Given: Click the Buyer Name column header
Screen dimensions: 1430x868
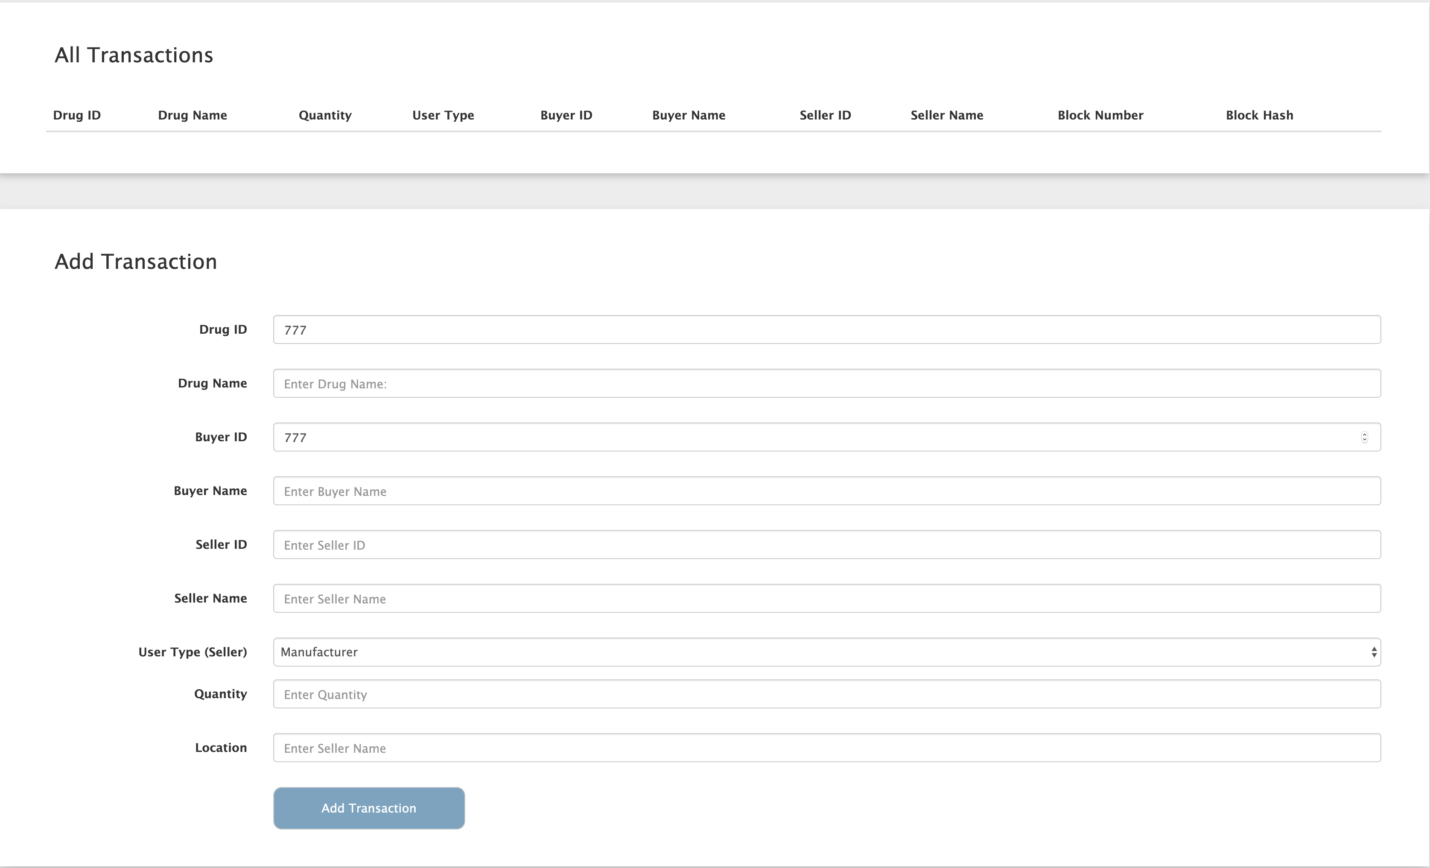Looking at the screenshot, I should click(688, 115).
